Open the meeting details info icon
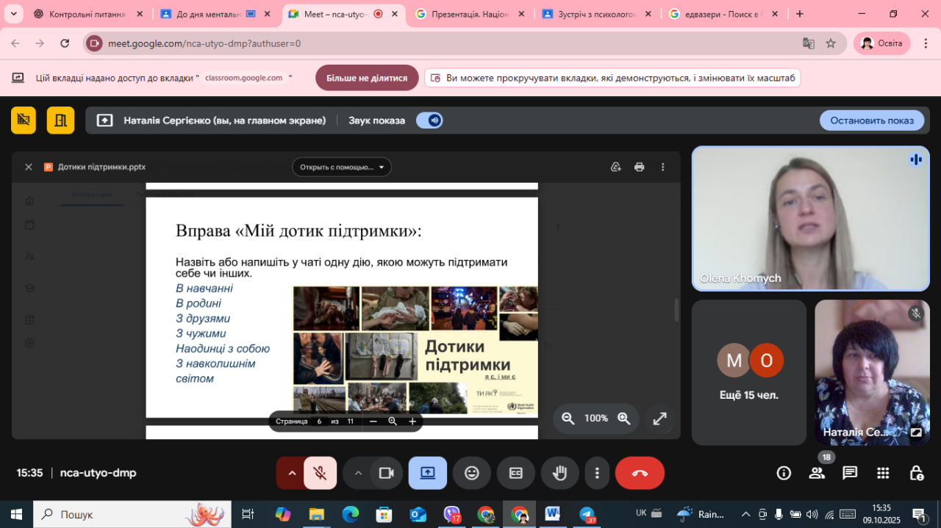The image size is (941, 528). [784, 473]
